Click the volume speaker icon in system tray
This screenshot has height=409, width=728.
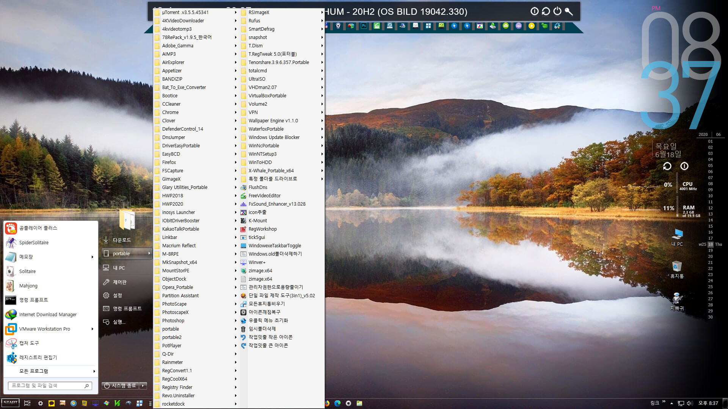(690, 403)
